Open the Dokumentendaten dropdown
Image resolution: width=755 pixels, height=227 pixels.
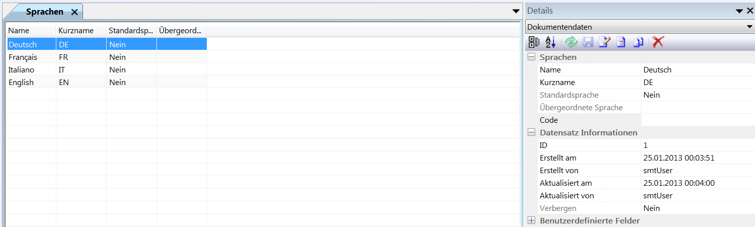pos(750,27)
